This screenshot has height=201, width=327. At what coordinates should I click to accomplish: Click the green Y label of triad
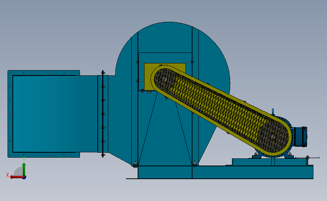pos(23,159)
